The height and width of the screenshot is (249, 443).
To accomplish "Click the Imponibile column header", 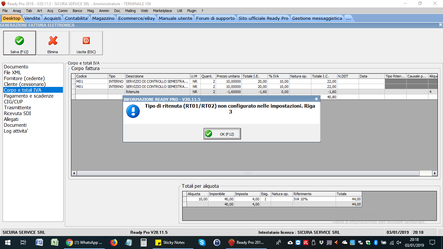I will tap(221, 194).
